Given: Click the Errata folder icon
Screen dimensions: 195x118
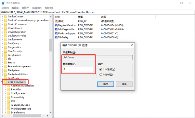Looking at the screenshot, I should coord(5,62).
